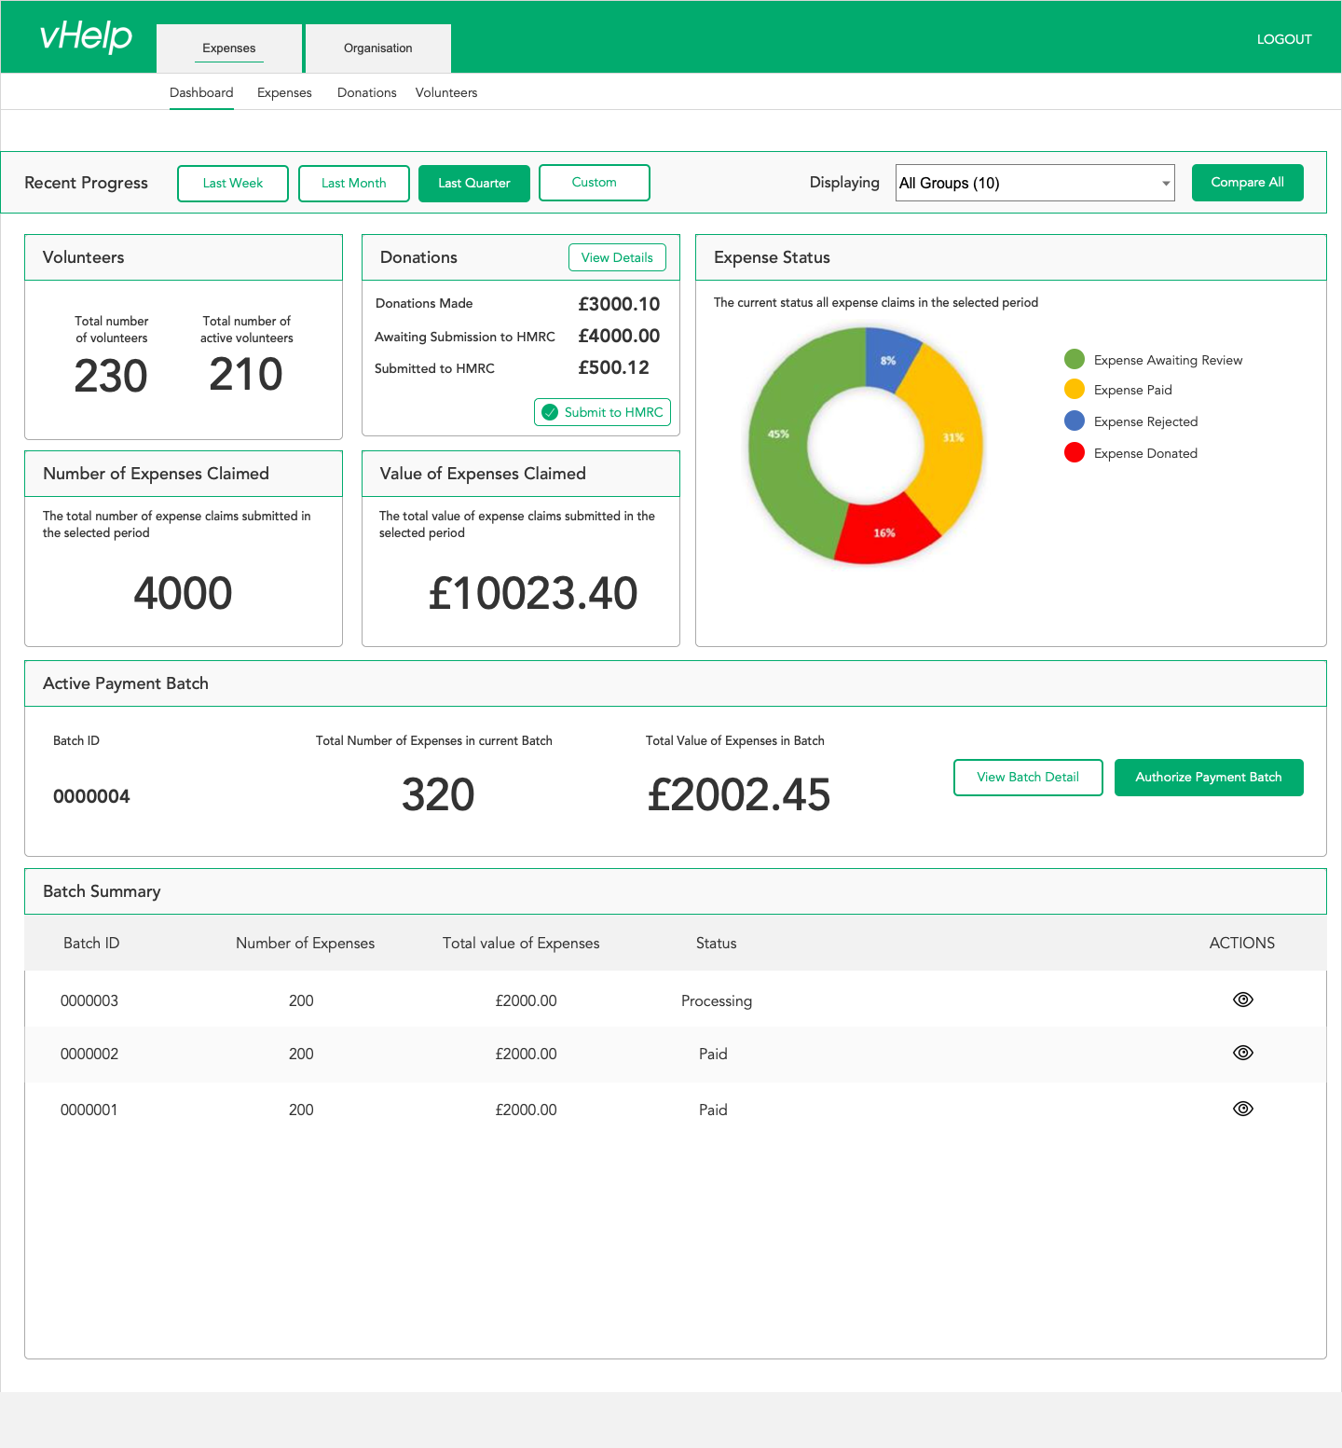1342x1448 pixels.
Task: Open the All Groups dropdown
Action: click(1034, 183)
